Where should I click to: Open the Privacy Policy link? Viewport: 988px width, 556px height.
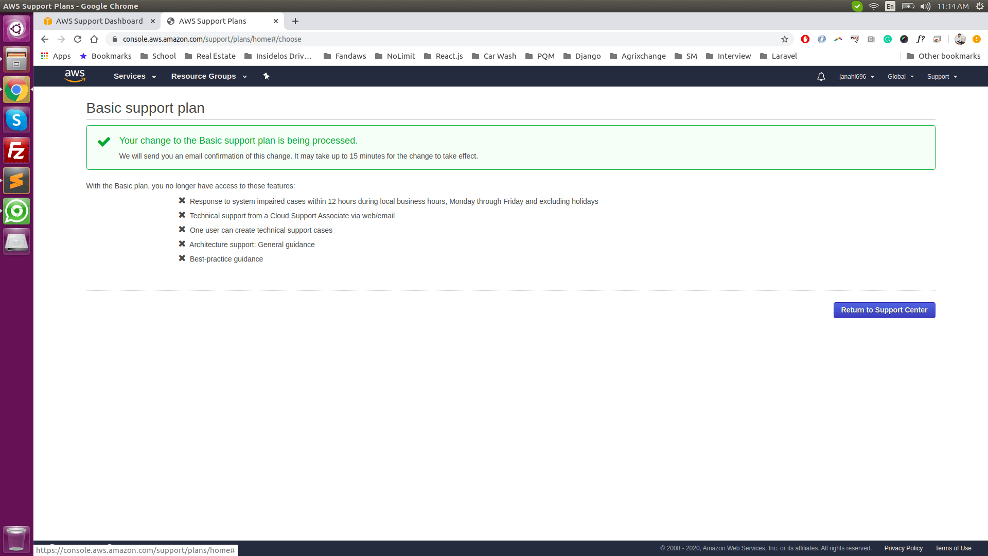pos(903,548)
